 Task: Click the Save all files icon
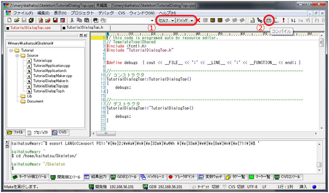pyautogui.click(x=31, y=20)
